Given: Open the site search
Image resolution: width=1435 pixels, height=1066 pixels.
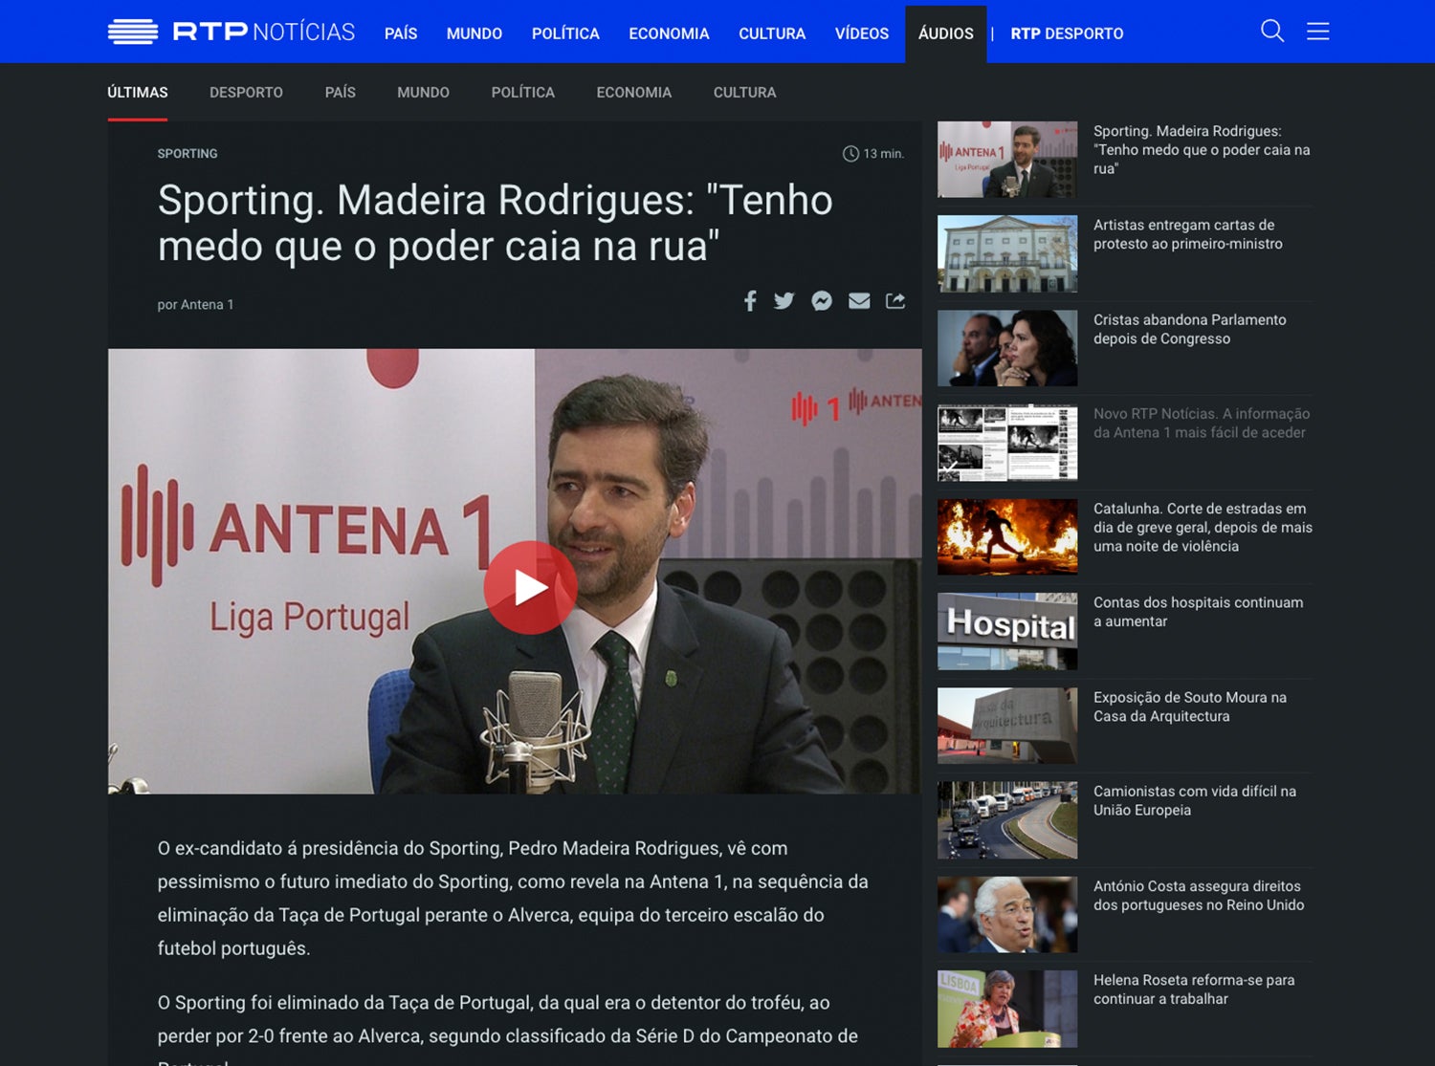Looking at the screenshot, I should (1272, 32).
